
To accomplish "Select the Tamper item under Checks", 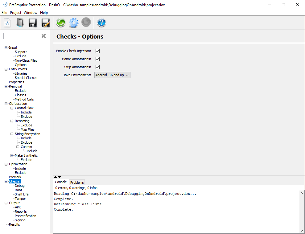I will pyautogui.click(x=20, y=199).
